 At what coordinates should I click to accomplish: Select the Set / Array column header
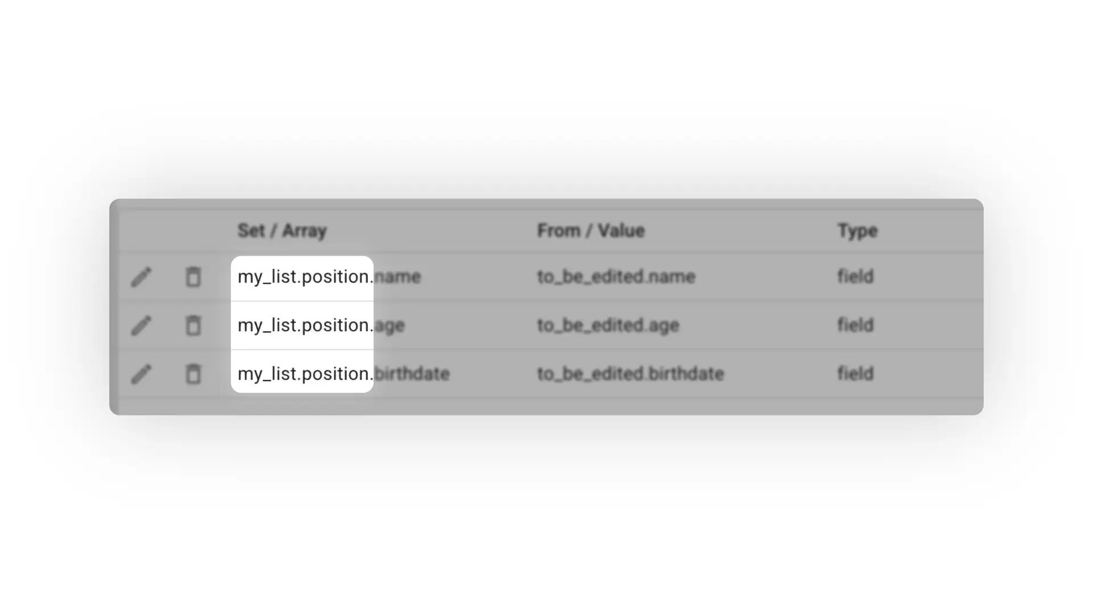[x=282, y=231]
